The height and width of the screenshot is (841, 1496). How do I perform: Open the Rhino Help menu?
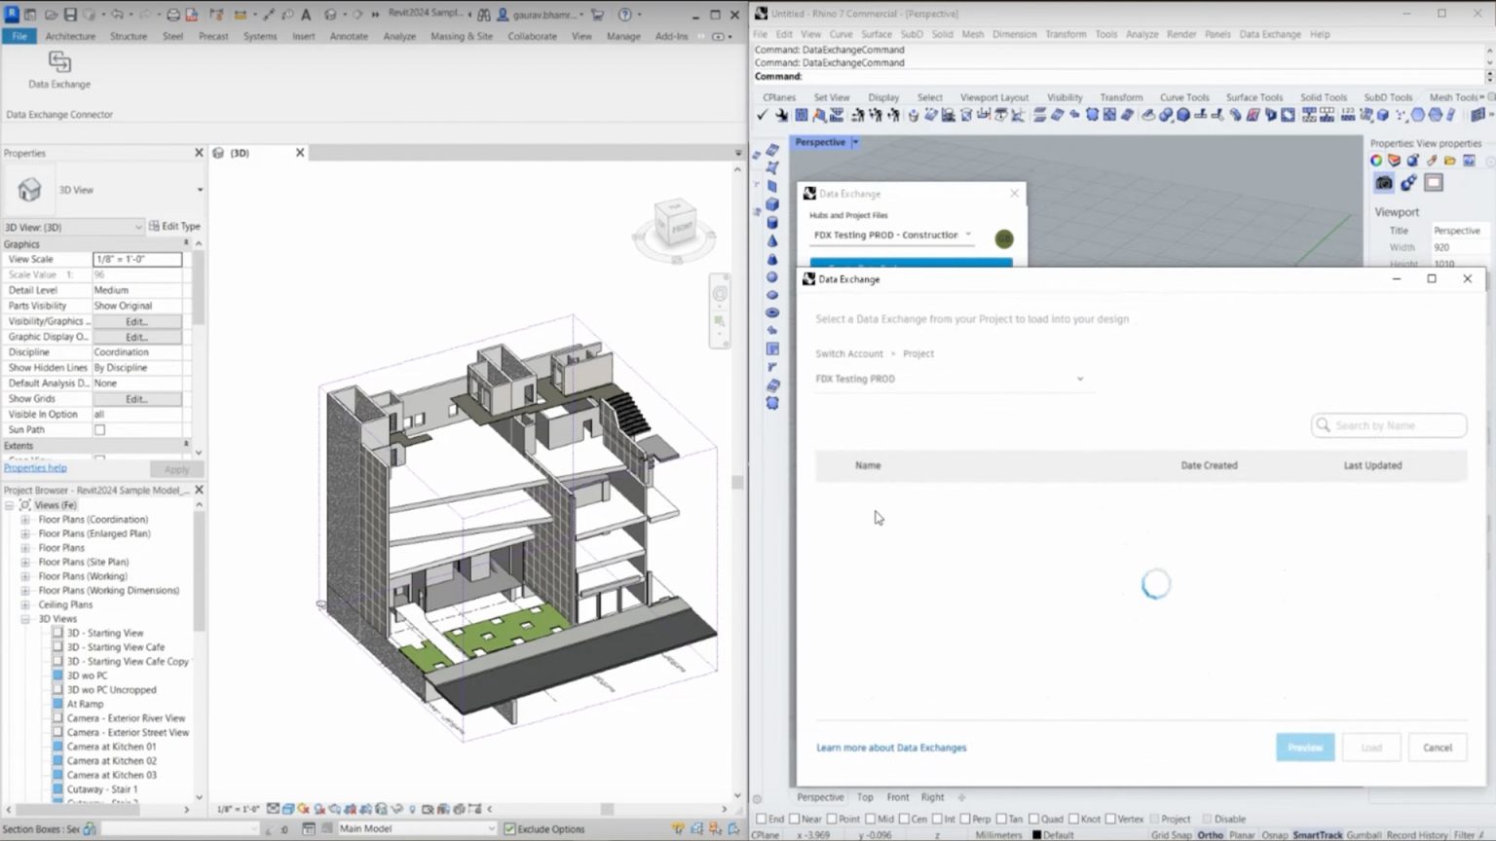click(x=1318, y=34)
